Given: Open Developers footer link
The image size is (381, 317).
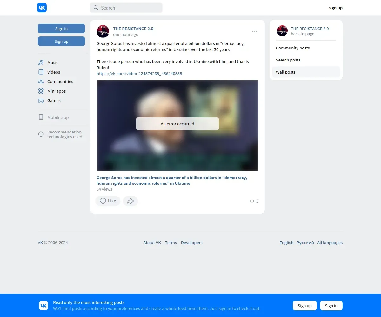Looking at the screenshot, I should click(x=192, y=243).
